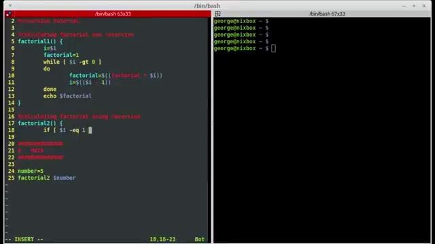The height and width of the screenshot is (244, 435).
Task: Click line number 19 empty line
Action: [x=11, y=137]
